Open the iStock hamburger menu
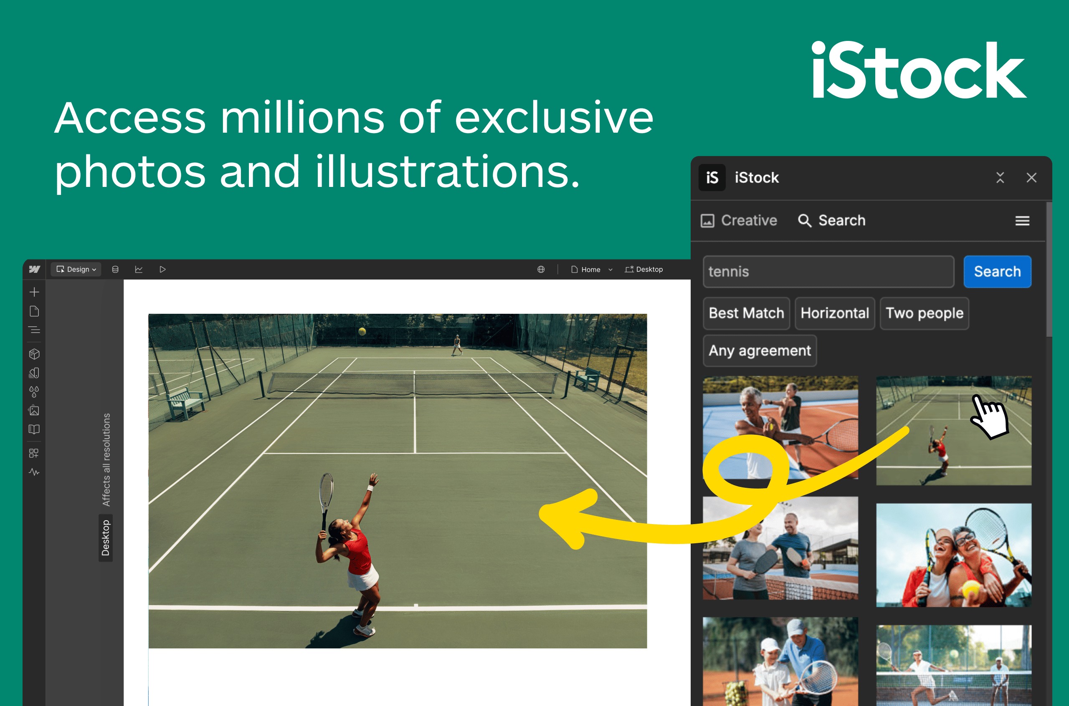 point(1022,221)
